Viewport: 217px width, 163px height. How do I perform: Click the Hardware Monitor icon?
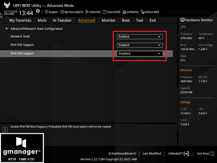tap(182, 20)
